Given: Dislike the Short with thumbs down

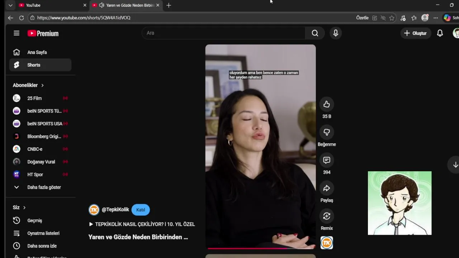Looking at the screenshot, I should (x=326, y=132).
